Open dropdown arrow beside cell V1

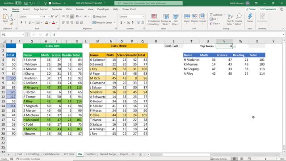(234, 46)
